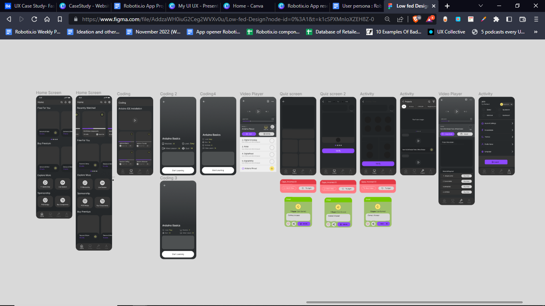
Task: Click settings gear in Recently Watched Home Screen frame
Action: pos(110,102)
